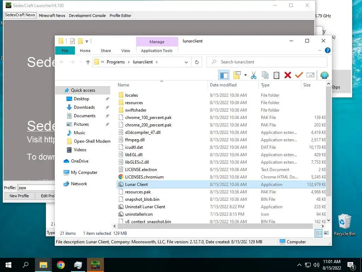This screenshot has height=272, width=362.
Task: Click chevron between Programs and lunarclient
Action: tap(129, 62)
